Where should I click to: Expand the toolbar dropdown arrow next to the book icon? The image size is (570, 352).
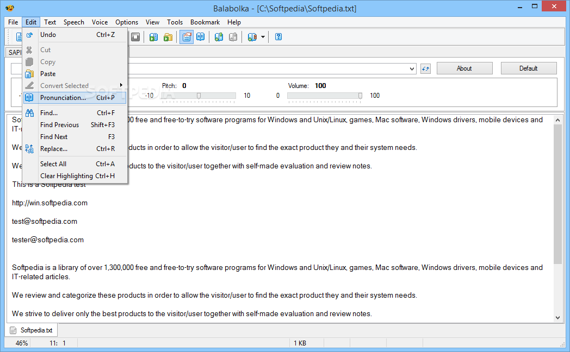click(x=263, y=37)
